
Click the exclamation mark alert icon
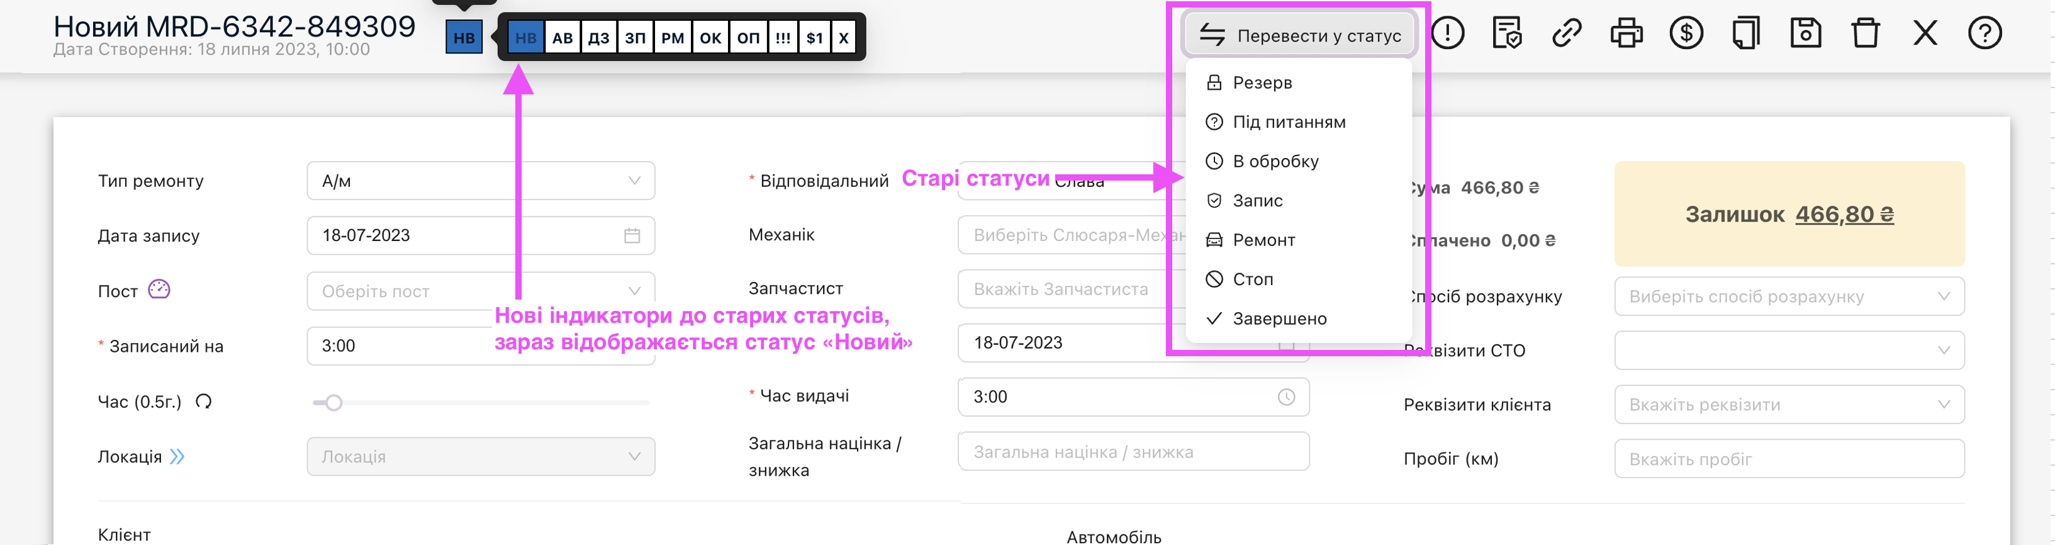[x=1447, y=33]
